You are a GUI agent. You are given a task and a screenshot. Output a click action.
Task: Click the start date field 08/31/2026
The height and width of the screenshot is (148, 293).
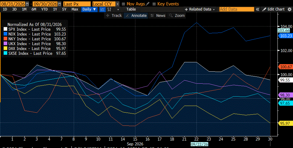pyautogui.click(x=13, y=4)
